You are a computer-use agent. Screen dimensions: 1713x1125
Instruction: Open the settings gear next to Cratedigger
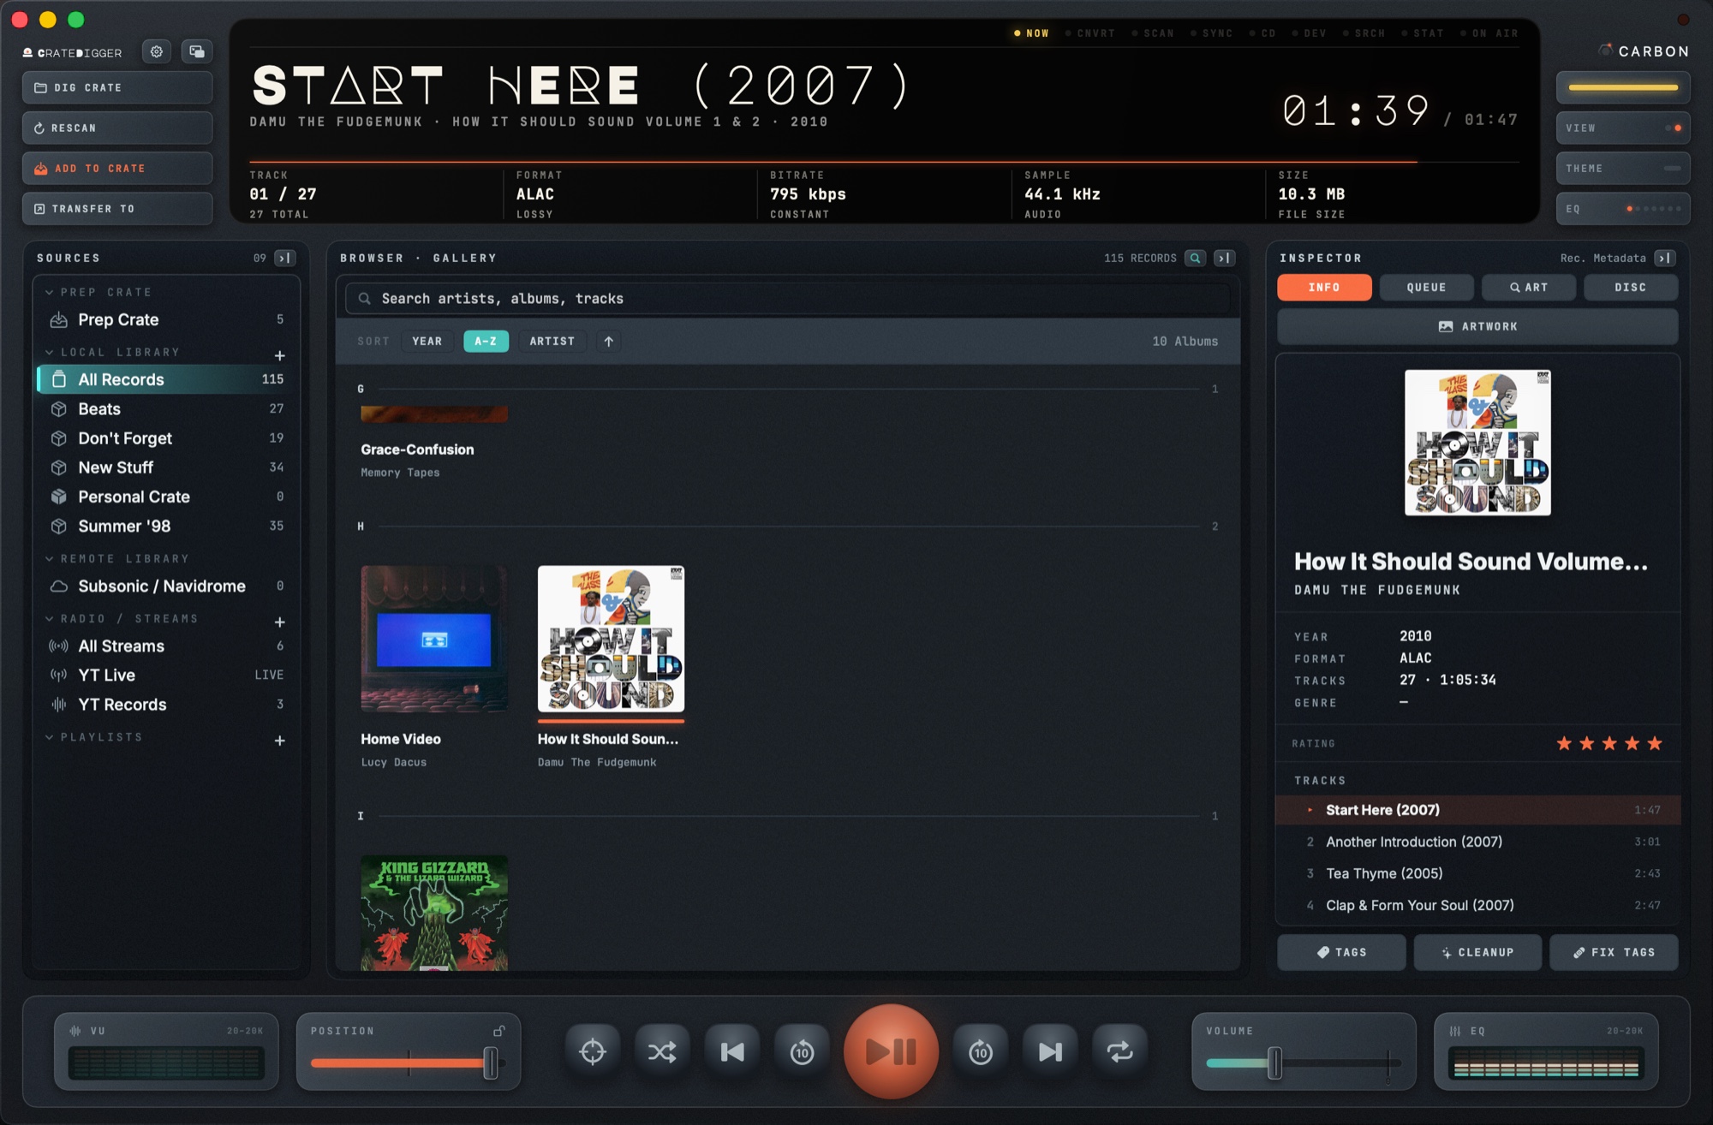click(157, 51)
